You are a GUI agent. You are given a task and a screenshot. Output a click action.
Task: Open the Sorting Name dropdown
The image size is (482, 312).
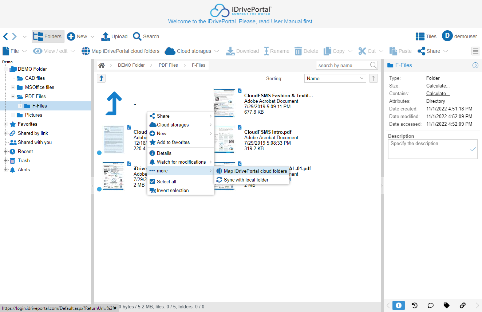(x=335, y=78)
